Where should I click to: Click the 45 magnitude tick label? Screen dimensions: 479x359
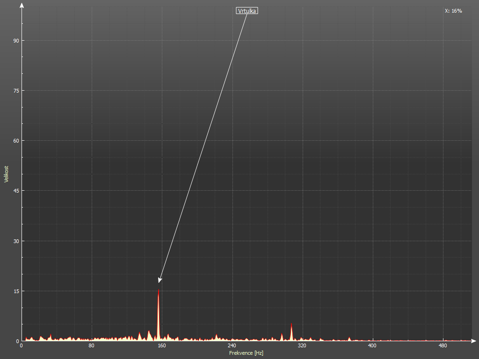pyautogui.click(x=15, y=191)
